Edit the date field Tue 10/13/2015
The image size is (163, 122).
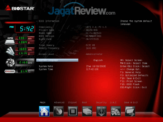pyautogui.click(x=96, y=66)
